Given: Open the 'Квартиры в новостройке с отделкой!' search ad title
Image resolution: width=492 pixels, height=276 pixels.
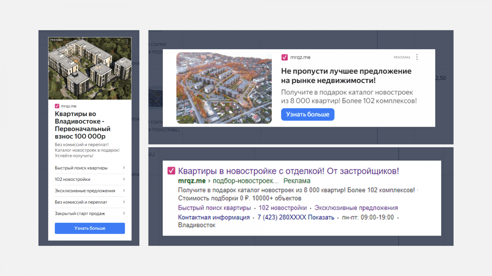Looking at the screenshot, I should pos(288,171).
